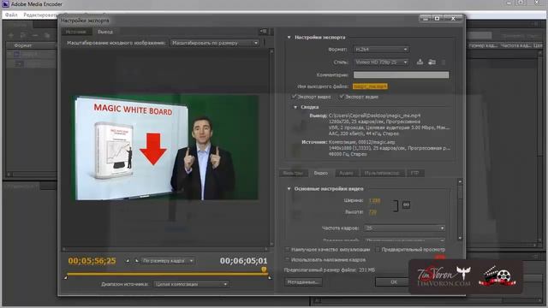
Task: Click the output file name link
Action: (x=370, y=86)
